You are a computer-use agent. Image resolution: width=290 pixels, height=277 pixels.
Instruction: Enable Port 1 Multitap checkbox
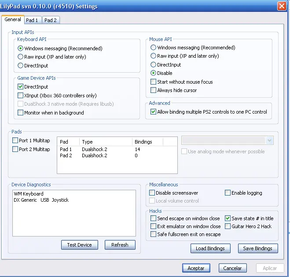coord(15,140)
